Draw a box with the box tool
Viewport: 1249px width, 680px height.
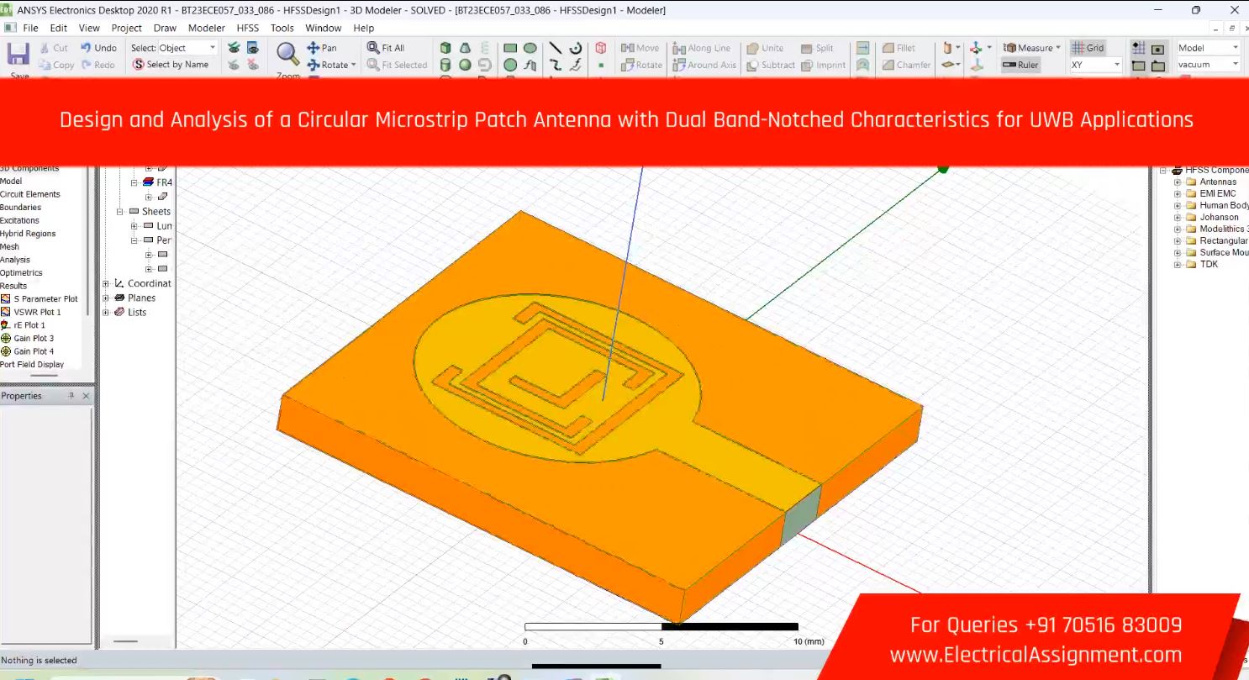click(x=445, y=48)
